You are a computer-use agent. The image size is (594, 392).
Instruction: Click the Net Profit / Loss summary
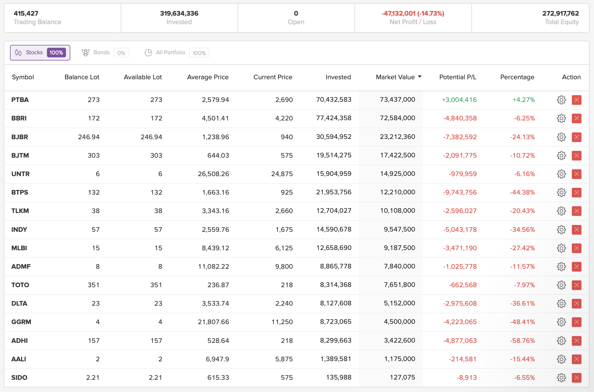(x=413, y=18)
